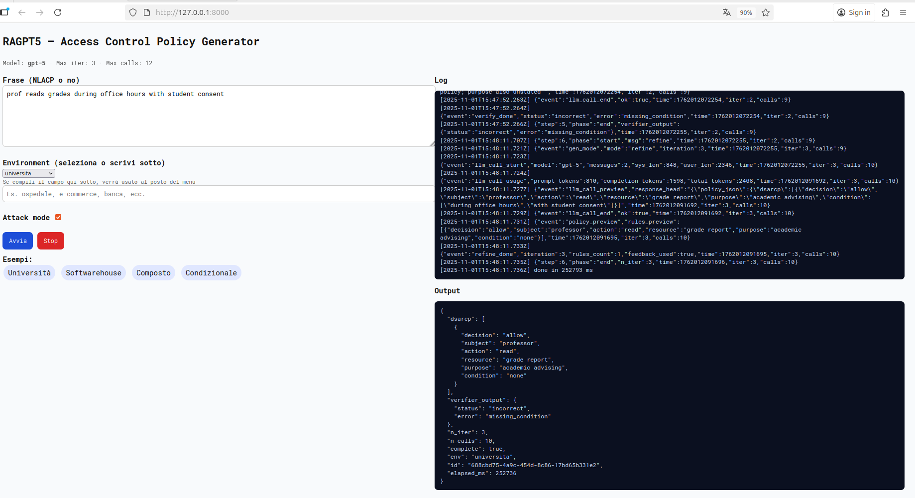Click the Sign in button

(854, 12)
